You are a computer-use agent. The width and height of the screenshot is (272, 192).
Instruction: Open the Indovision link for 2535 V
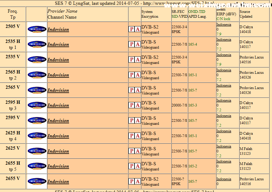click(x=58, y=60)
